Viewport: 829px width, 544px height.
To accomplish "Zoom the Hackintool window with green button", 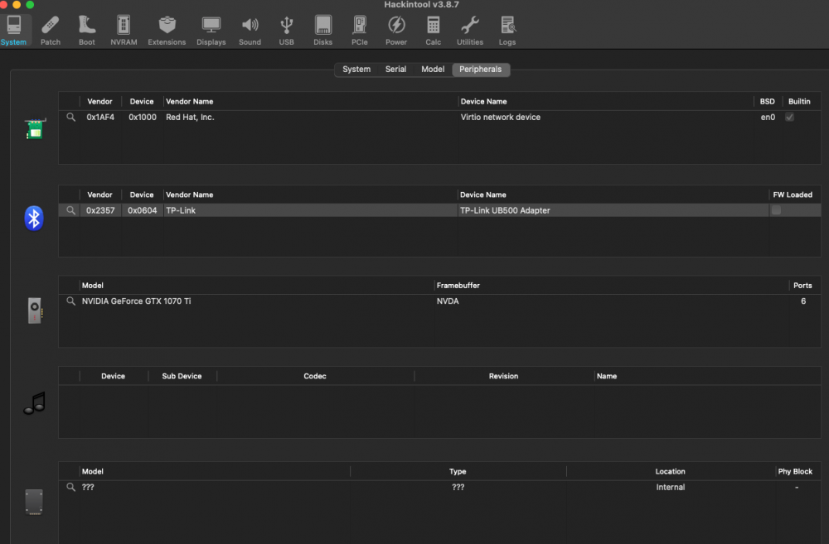I will click(x=30, y=4).
